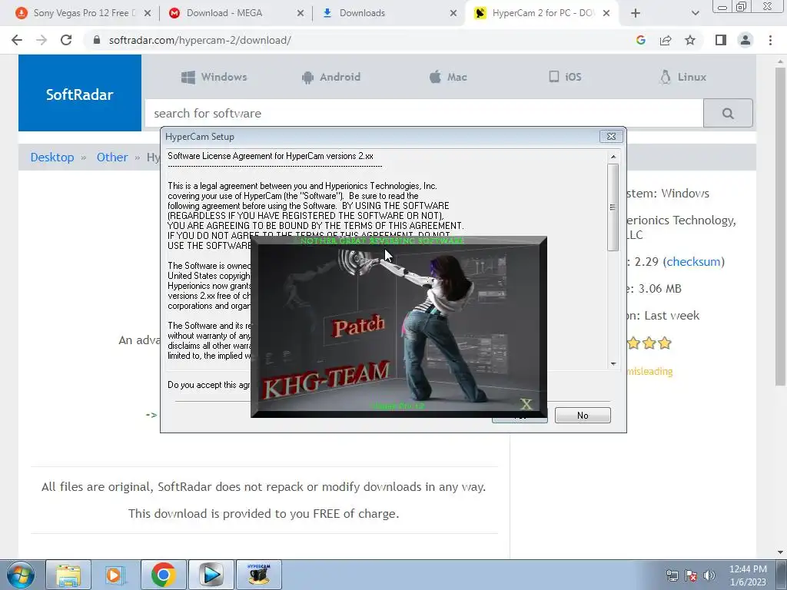787x590 pixels.
Task: Click the search for software field
Action: 424,114
